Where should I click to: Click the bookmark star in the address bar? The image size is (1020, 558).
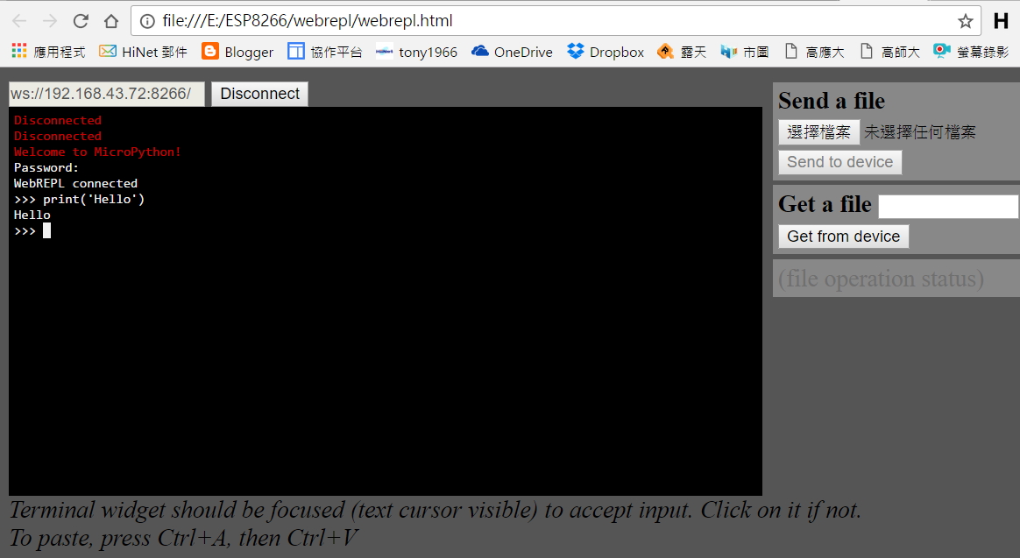click(x=964, y=20)
